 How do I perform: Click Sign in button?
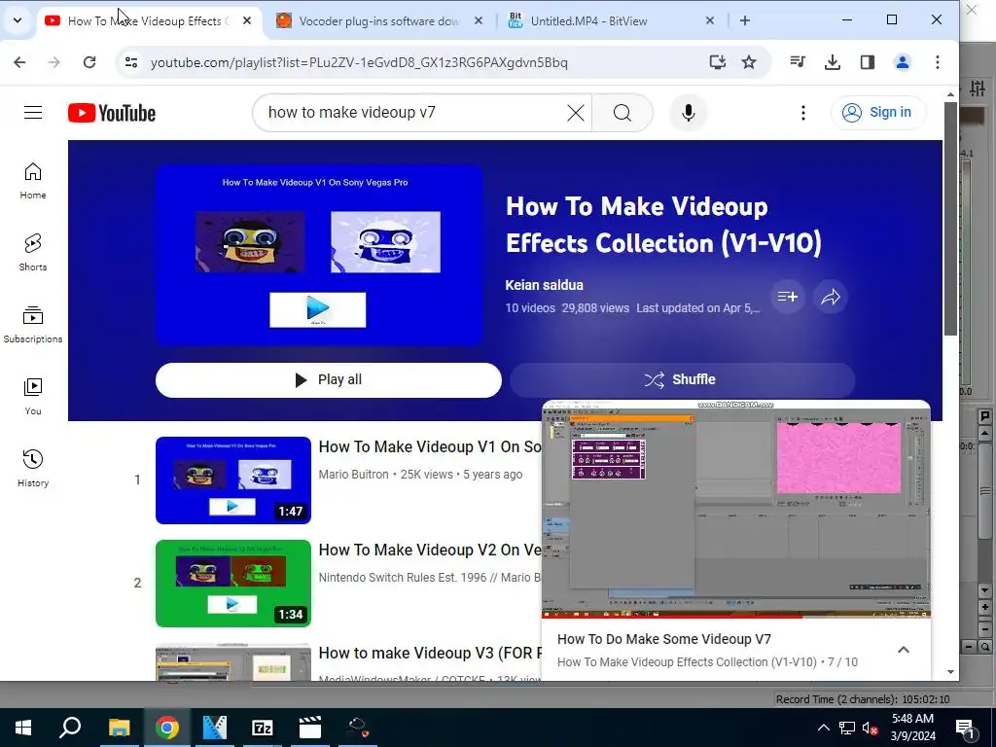[878, 113]
